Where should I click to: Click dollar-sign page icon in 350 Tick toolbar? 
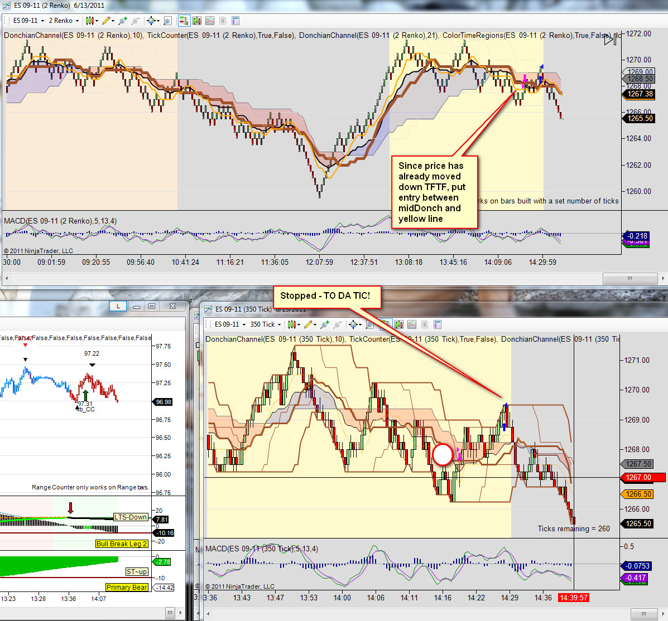coord(424,324)
